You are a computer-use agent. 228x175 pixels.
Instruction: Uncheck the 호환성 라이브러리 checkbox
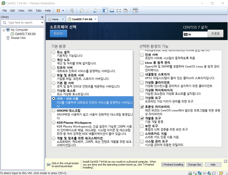[142, 107]
